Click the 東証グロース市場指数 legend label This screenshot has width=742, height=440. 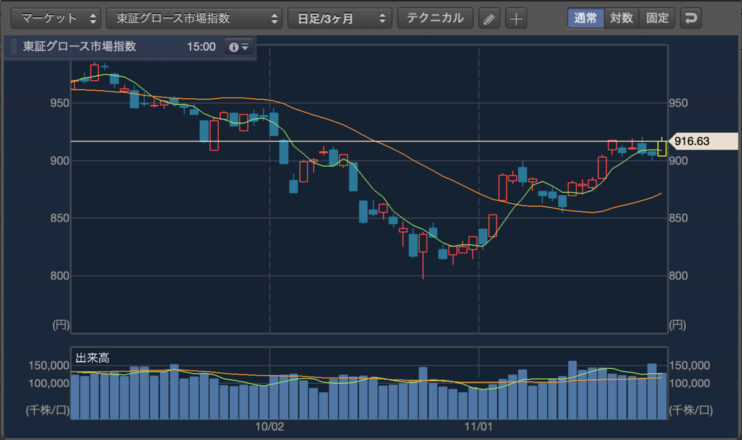point(79,47)
